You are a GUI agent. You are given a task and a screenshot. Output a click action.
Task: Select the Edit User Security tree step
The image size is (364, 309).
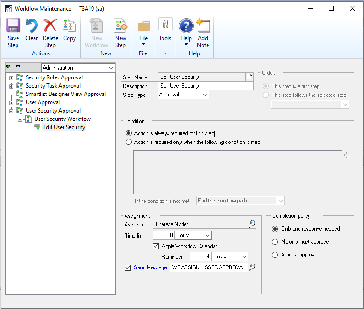click(x=64, y=127)
